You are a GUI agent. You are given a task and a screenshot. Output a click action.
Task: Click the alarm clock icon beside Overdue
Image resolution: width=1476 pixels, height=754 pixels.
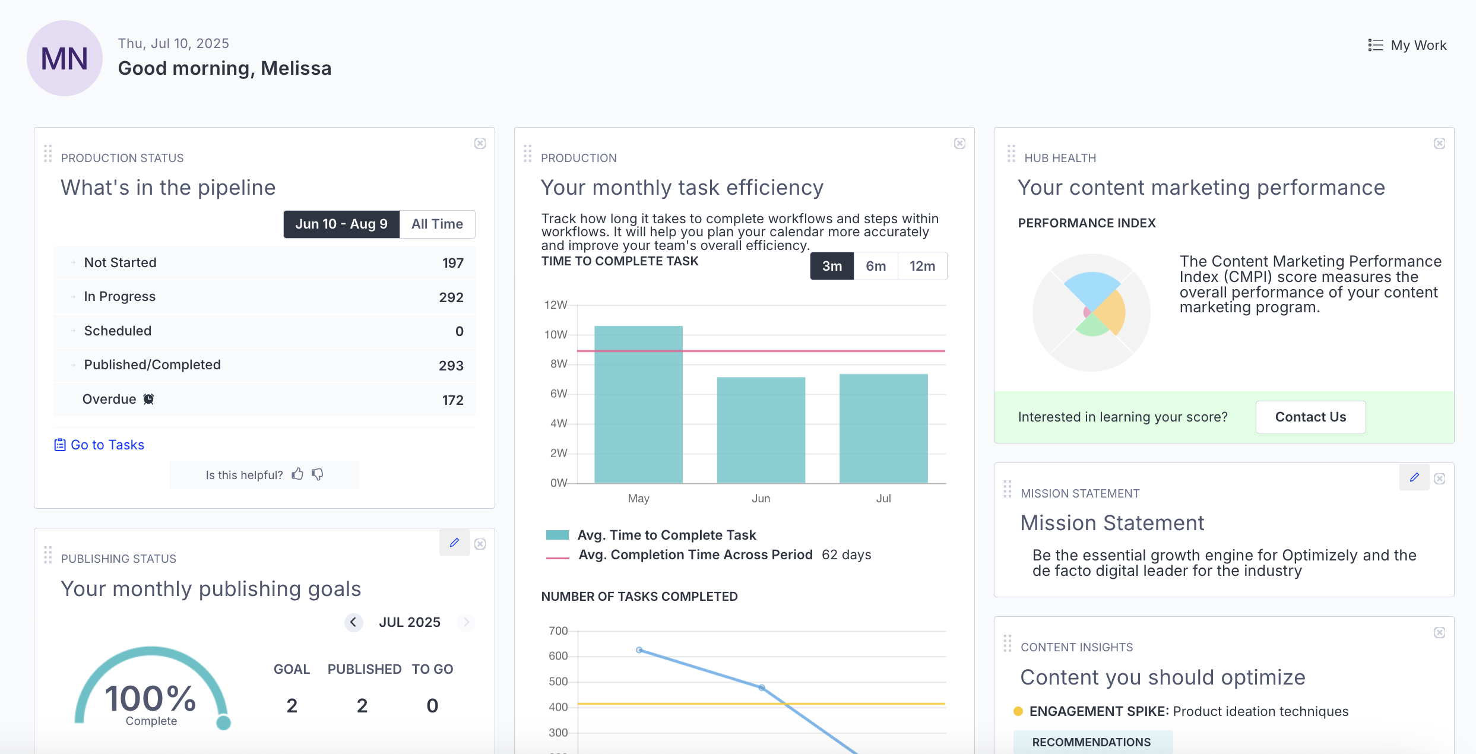coord(148,399)
